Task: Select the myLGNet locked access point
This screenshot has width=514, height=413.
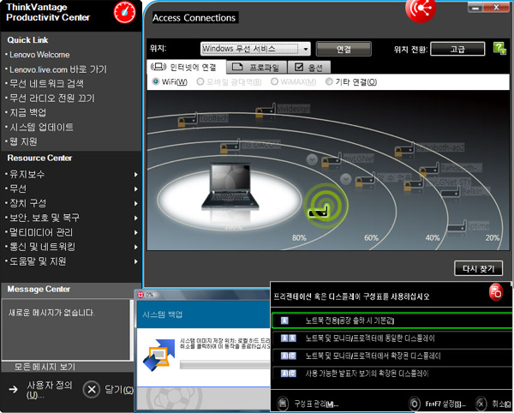Action: pos(331,160)
